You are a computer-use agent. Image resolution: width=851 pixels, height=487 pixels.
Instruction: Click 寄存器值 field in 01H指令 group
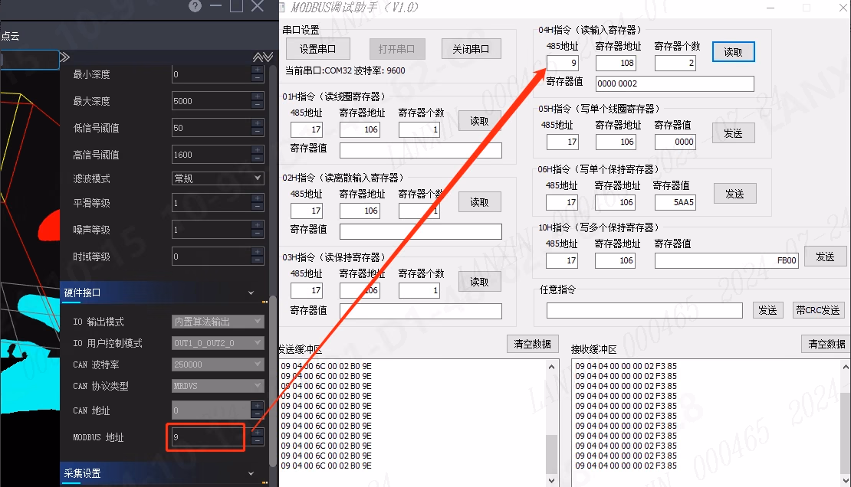(x=421, y=150)
